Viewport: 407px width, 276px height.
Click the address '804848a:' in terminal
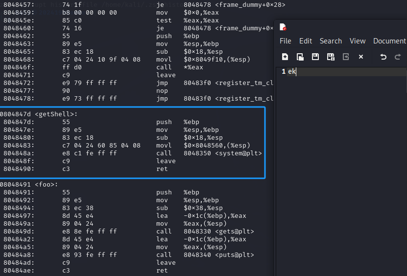pyautogui.click(x=19, y=153)
